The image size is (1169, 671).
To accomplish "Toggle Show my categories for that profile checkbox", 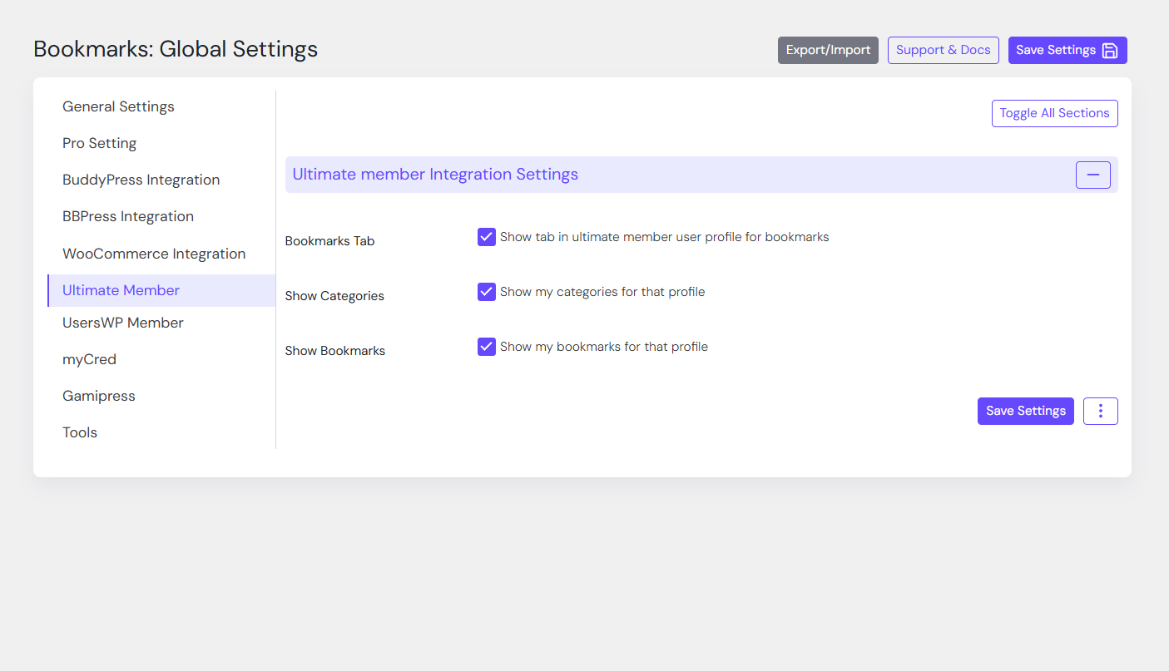I will tap(487, 292).
